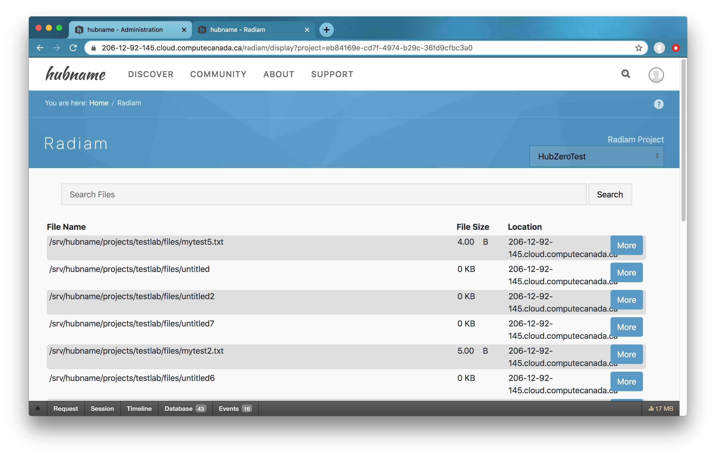Open the Timeline debug tab
The image size is (716, 457).
coord(139,408)
